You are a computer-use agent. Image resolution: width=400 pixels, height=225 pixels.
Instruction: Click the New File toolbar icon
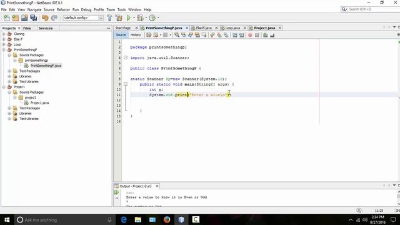click(x=7, y=18)
